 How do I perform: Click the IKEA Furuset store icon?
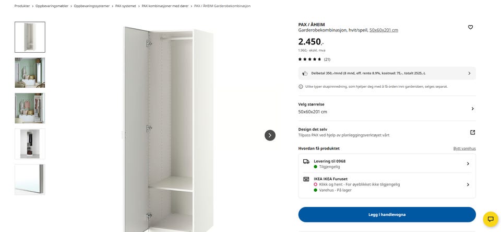coord(306,179)
